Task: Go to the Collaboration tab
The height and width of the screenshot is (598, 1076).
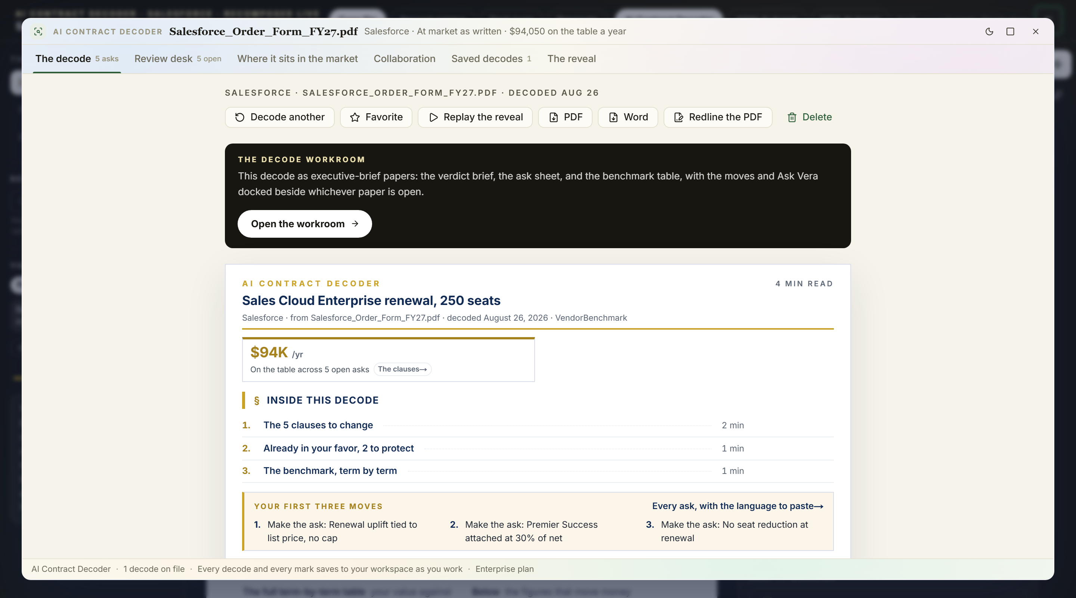Action: [404, 59]
